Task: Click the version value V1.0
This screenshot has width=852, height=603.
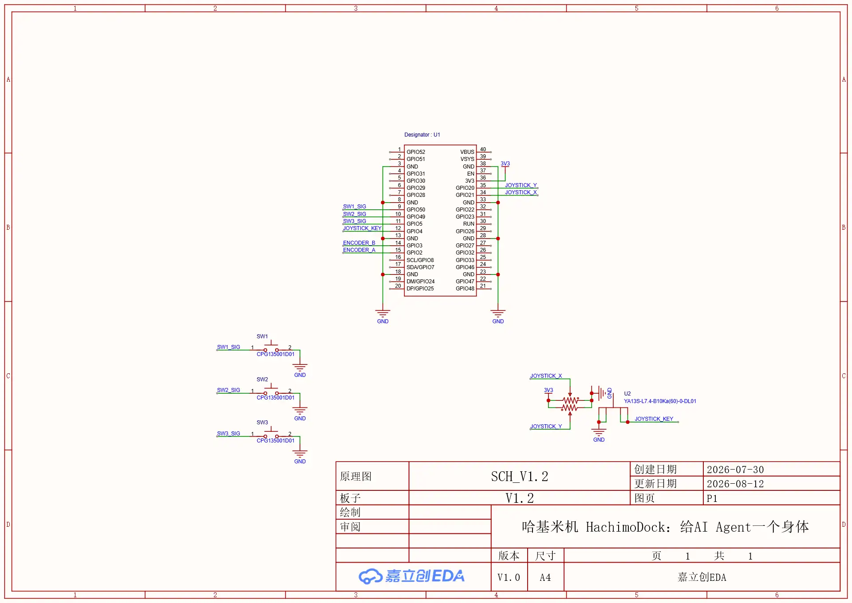Action: pyautogui.click(x=509, y=578)
